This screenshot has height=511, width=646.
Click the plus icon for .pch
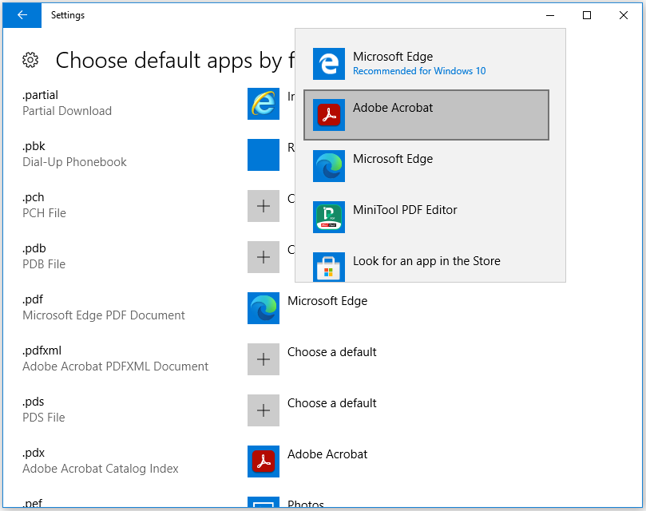[x=264, y=206]
